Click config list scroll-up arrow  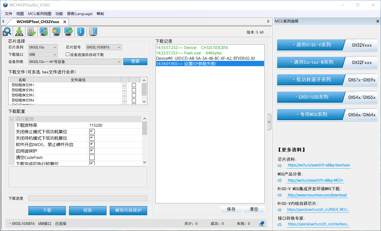click(x=144, y=119)
